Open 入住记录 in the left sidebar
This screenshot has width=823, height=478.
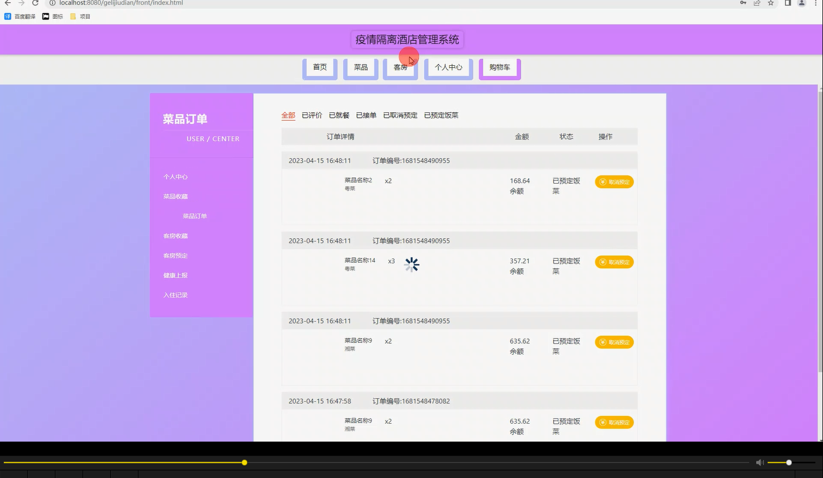175,295
